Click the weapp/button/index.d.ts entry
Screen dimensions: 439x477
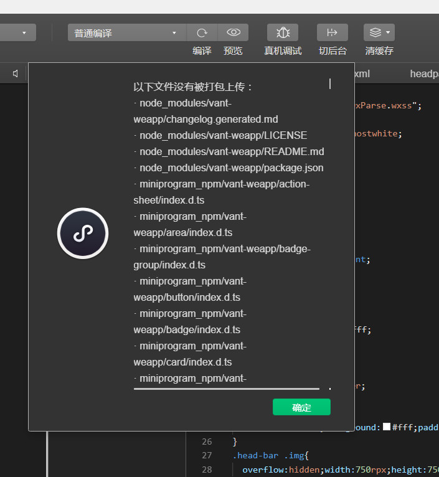click(190, 290)
